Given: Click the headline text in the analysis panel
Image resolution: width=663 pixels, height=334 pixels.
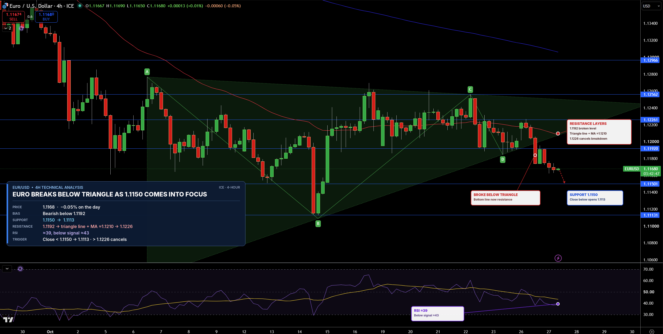Looking at the screenshot, I should click(x=110, y=194).
